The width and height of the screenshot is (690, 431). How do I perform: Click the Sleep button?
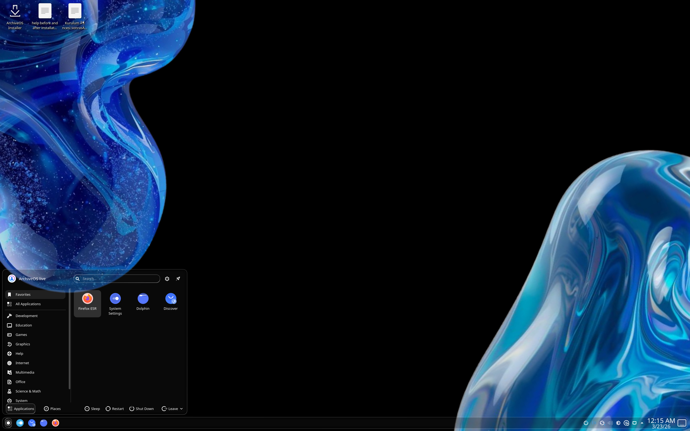(x=92, y=408)
